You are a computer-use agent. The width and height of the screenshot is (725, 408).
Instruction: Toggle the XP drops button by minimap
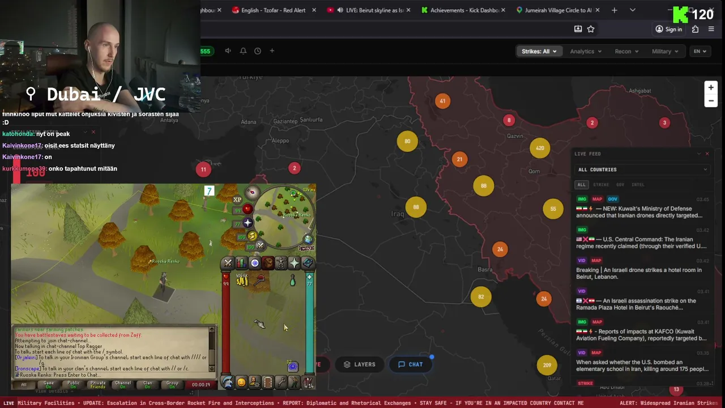pyautogui.click(x=237, y=199)
